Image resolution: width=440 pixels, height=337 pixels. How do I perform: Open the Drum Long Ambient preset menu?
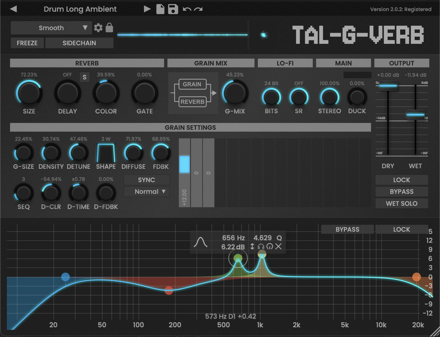point(80,9)
